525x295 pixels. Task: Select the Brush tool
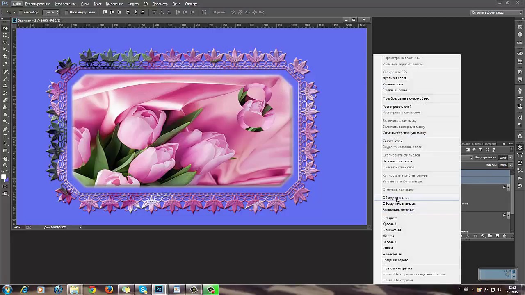pos(5,79)
